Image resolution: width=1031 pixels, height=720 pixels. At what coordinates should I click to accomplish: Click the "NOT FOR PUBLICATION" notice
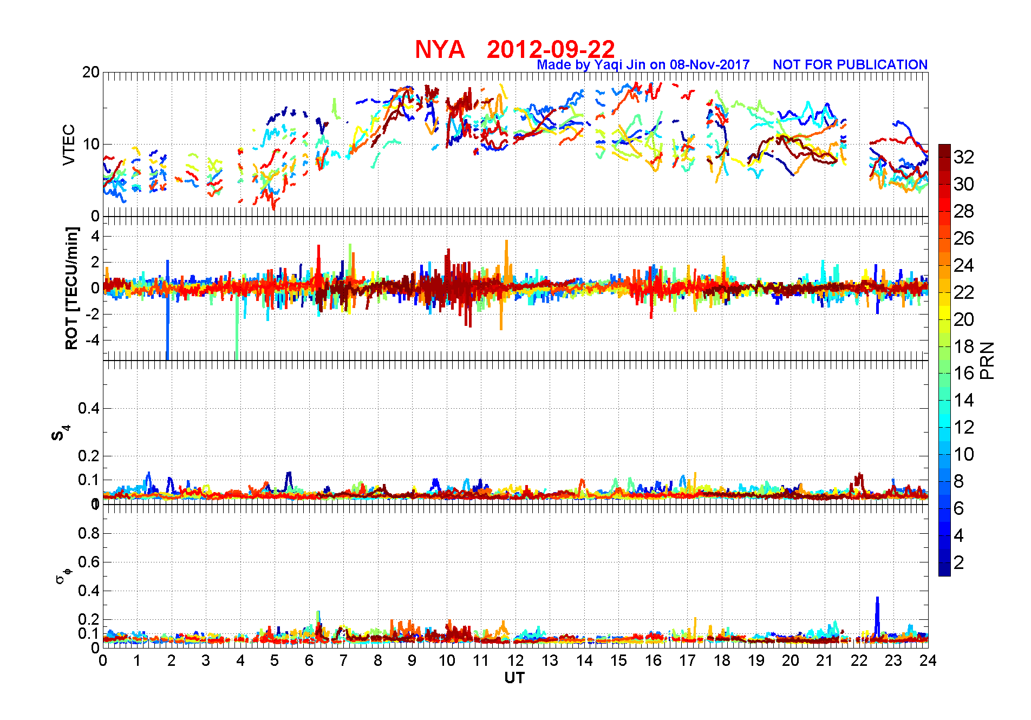point(850,65)
